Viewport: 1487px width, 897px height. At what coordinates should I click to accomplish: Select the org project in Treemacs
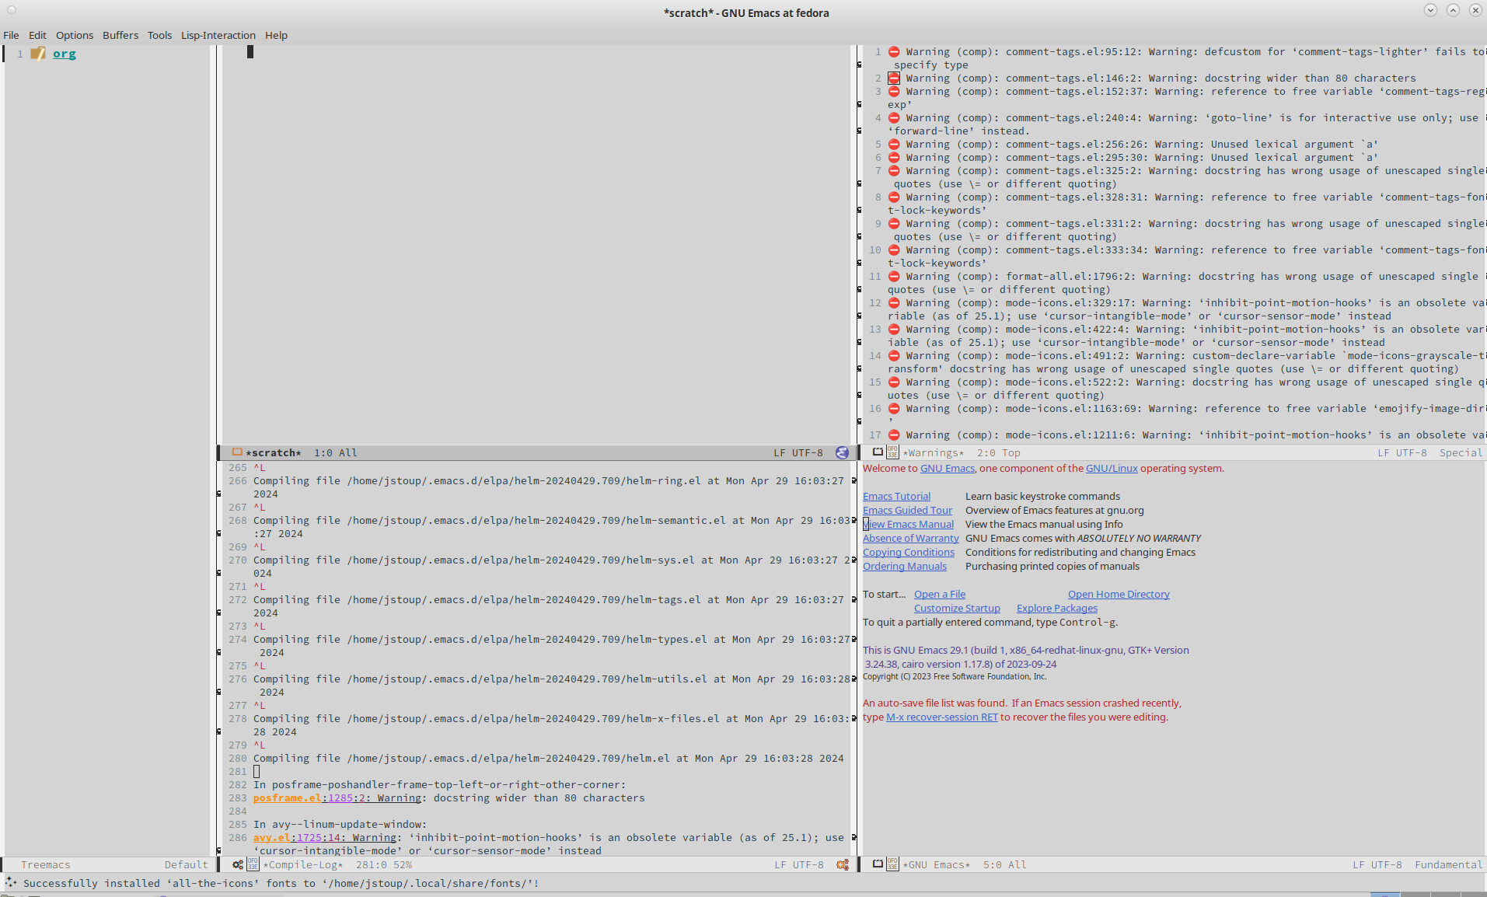pos(65,54)
